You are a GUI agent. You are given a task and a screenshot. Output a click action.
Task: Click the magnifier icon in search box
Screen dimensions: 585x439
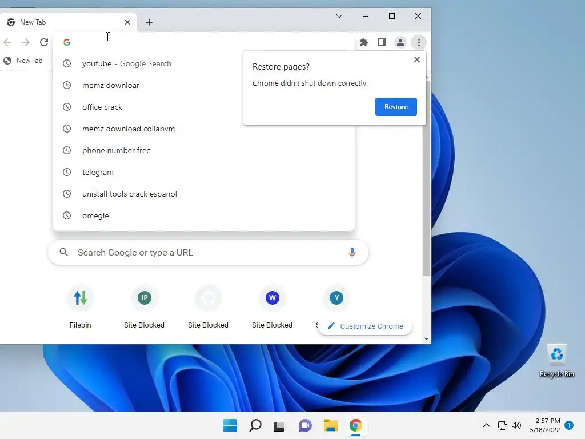pos(64,252)
